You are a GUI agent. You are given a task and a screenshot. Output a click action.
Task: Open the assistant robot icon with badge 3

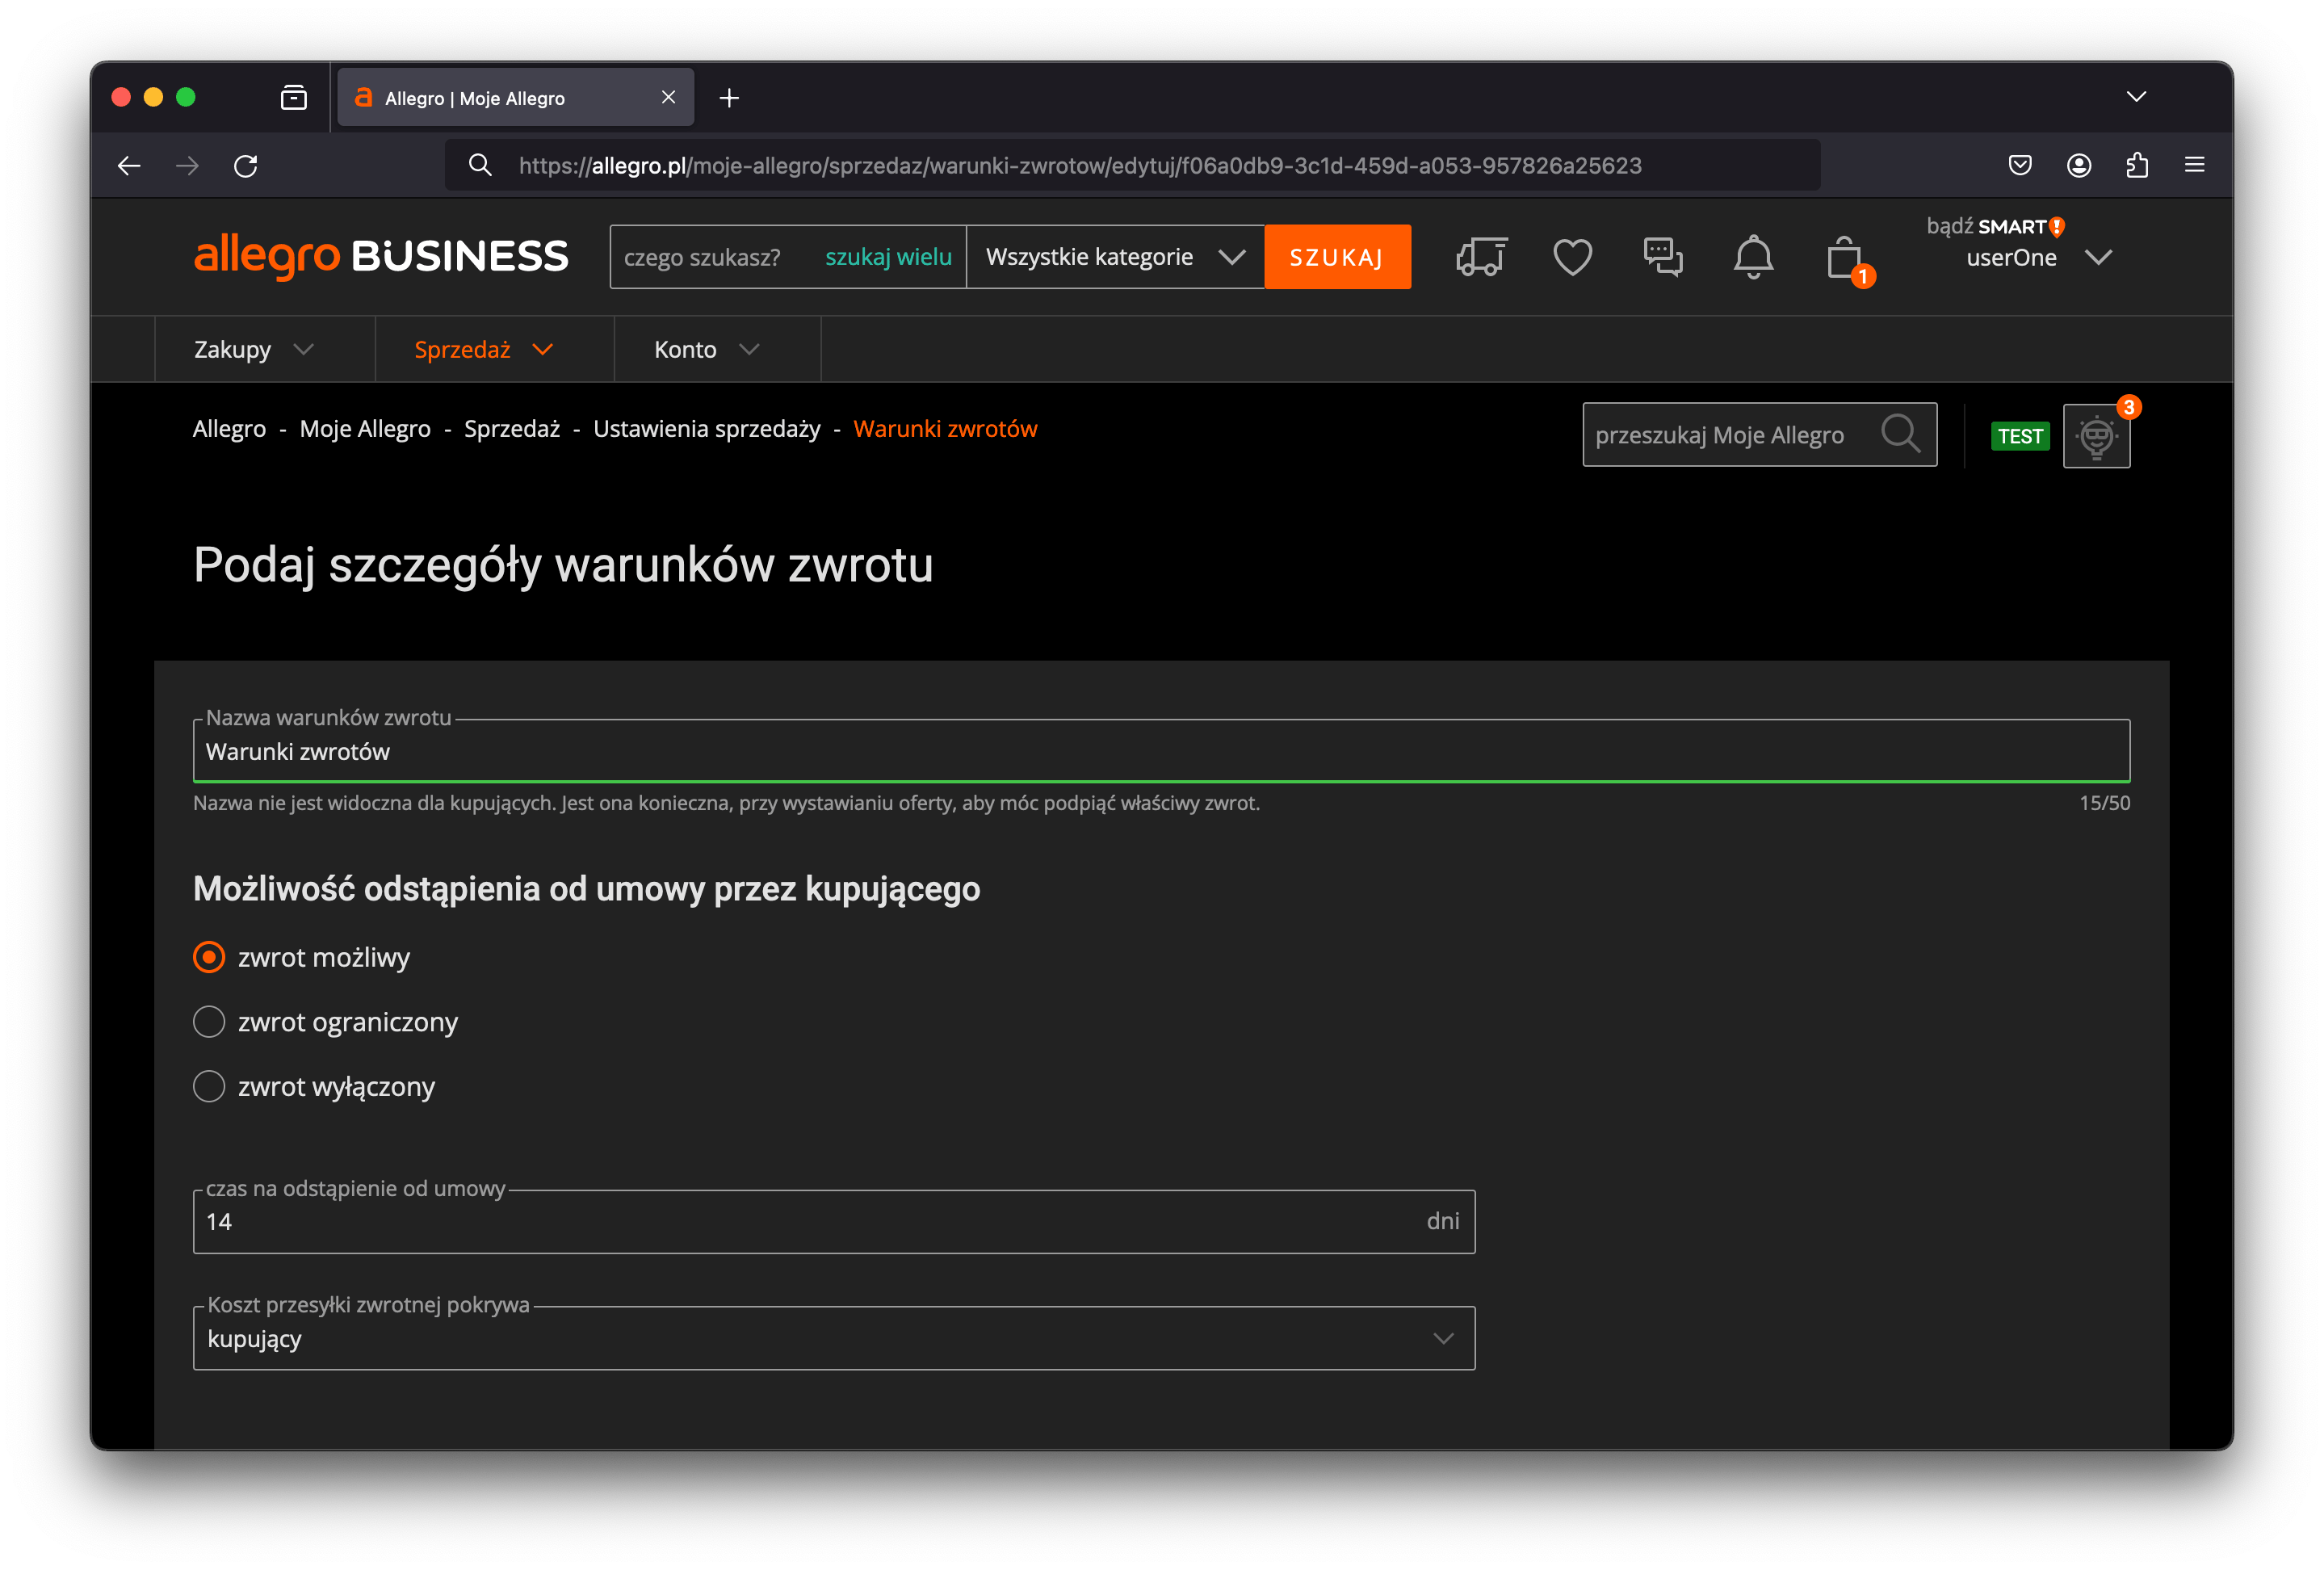(x=2096, y=436)
